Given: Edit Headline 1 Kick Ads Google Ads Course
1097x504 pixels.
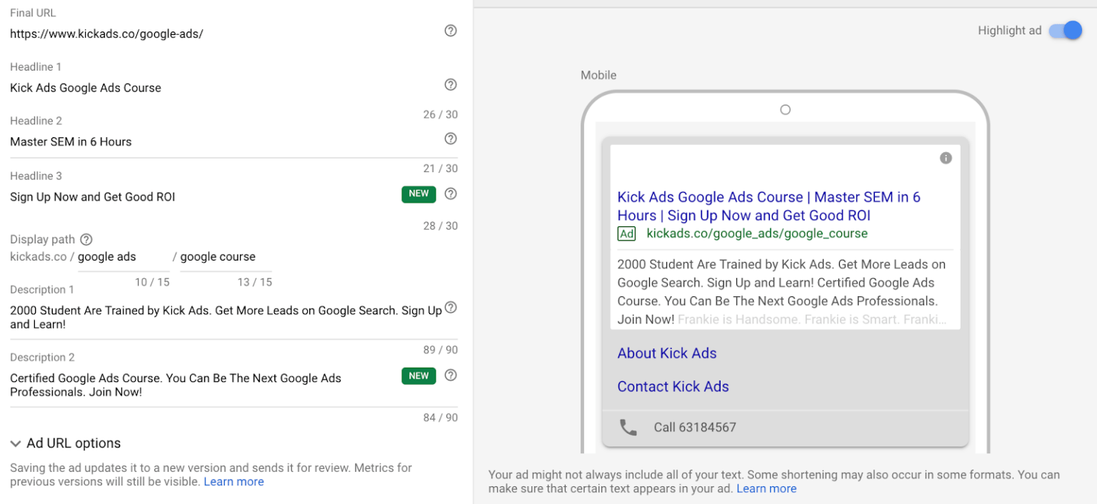Looking at the screenshot, I should click(224, 88).
